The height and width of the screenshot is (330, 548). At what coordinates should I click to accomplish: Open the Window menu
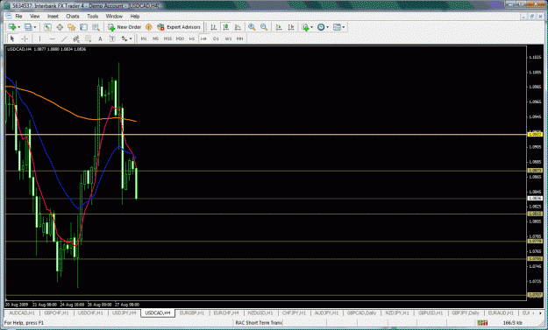point(114,17)
